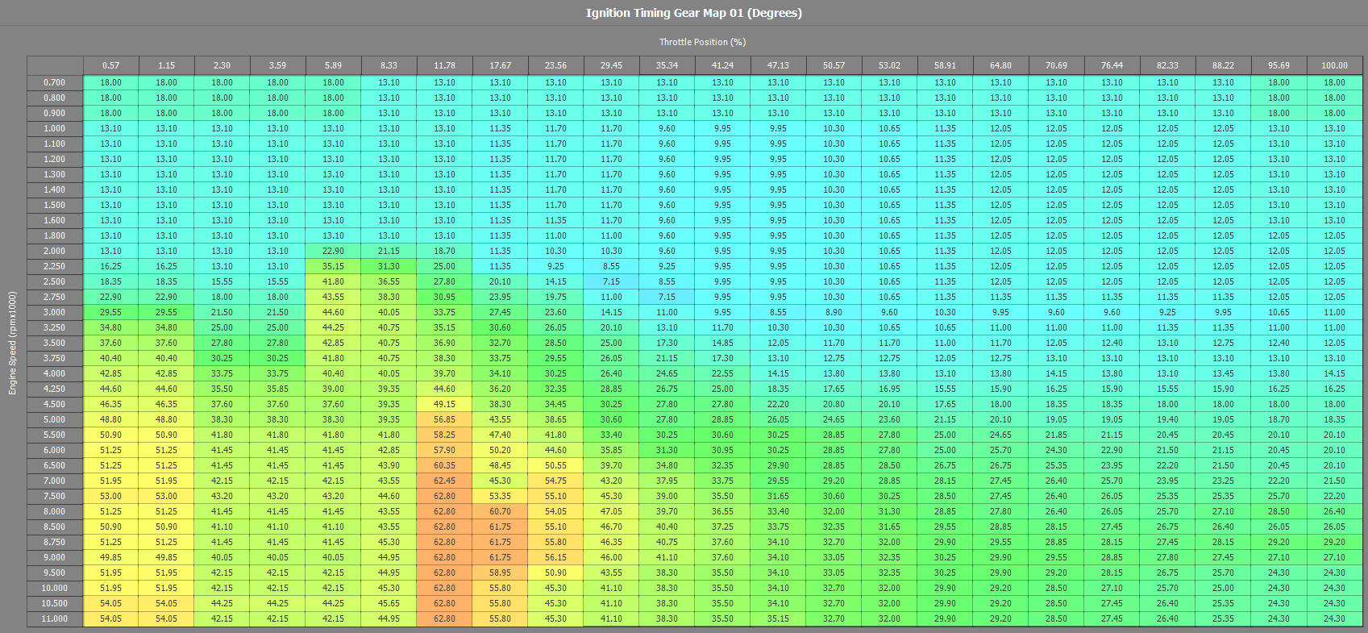Select the 76.44 throttle position column header
1368x633 pixels.
coord(1112,65)
